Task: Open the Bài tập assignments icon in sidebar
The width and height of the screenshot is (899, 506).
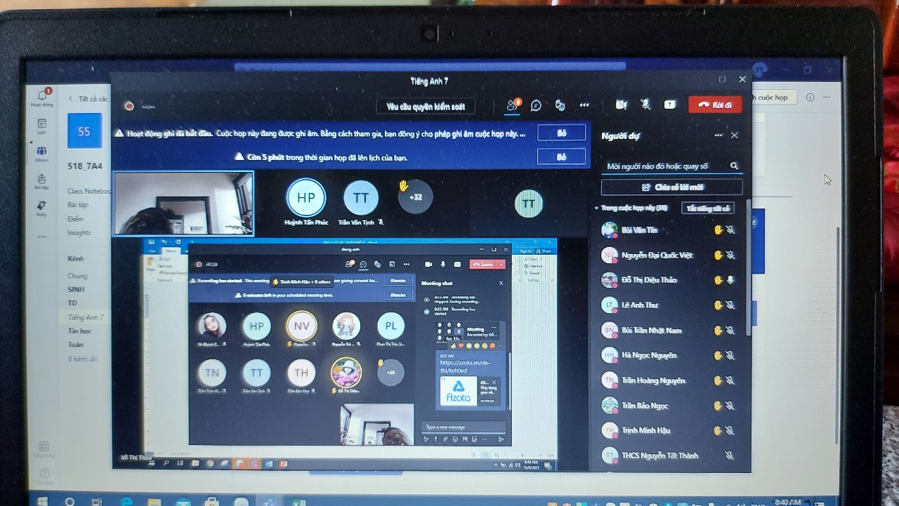Action: pos(42,181)
